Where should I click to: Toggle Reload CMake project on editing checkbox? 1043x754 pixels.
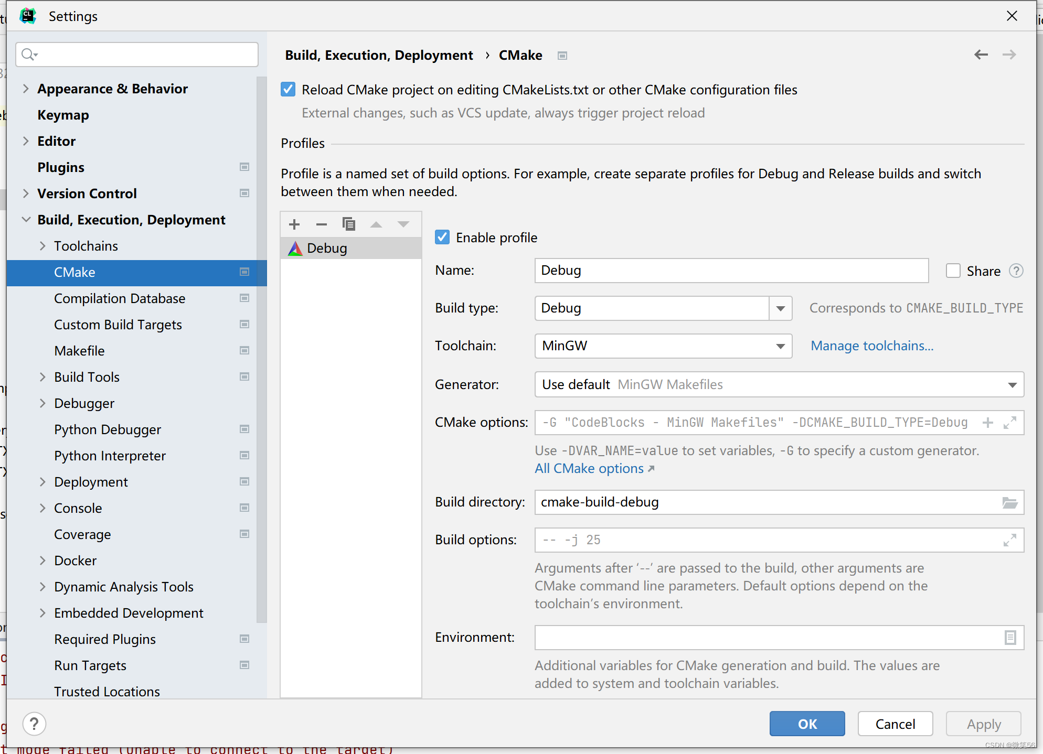pyautogui.click(x=288, y=90)
